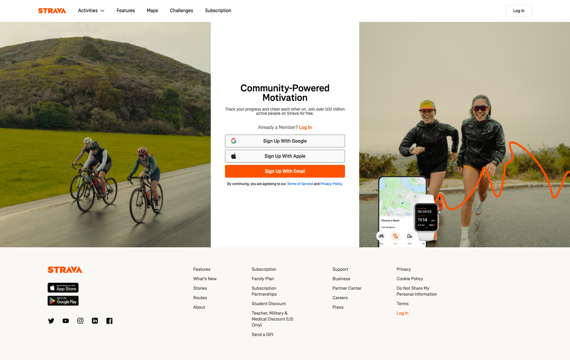Choose Sign Up With Apple

tap(285, 156)
